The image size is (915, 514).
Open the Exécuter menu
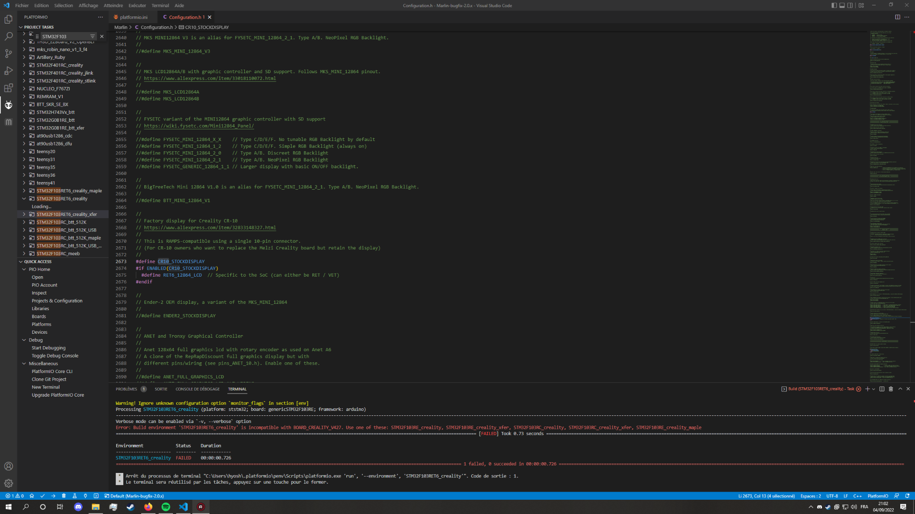click(x=137, y=5)
